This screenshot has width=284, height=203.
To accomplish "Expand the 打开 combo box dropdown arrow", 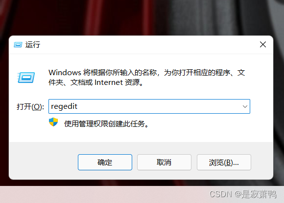I will tap(245, 106).
